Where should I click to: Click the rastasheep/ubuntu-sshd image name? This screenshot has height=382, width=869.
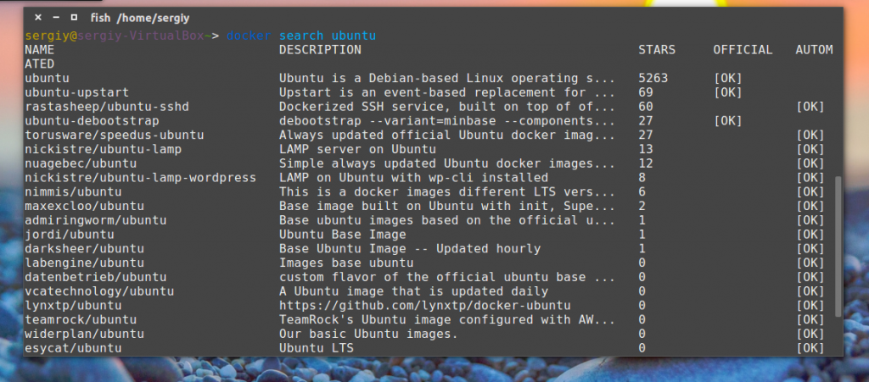[106, 107]
